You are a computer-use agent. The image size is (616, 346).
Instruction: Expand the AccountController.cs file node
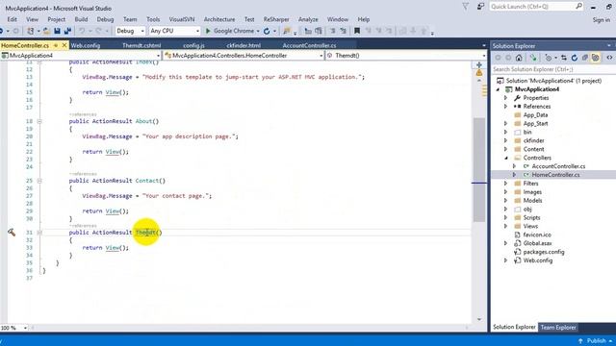[514, 166]
